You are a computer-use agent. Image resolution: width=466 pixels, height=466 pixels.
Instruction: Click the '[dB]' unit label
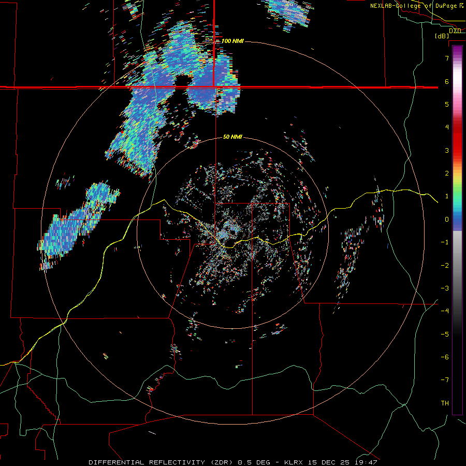[x=442, y=36]
